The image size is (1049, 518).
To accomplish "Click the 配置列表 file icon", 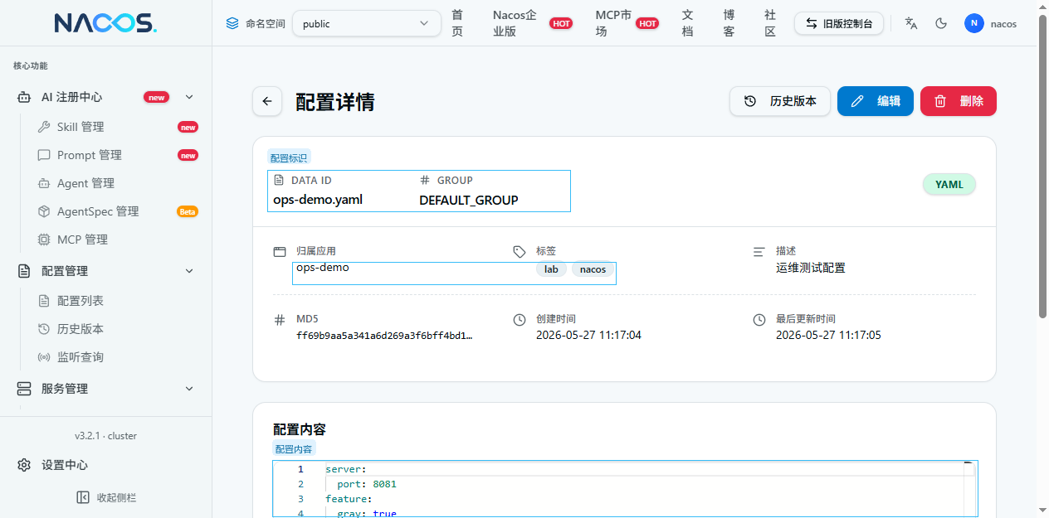I will 44,301.
